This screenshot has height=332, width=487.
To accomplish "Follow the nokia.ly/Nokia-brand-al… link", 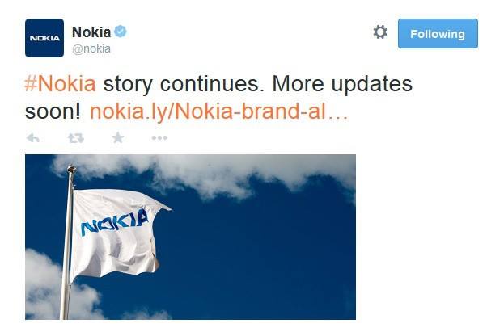I will [x=218, y=111].
